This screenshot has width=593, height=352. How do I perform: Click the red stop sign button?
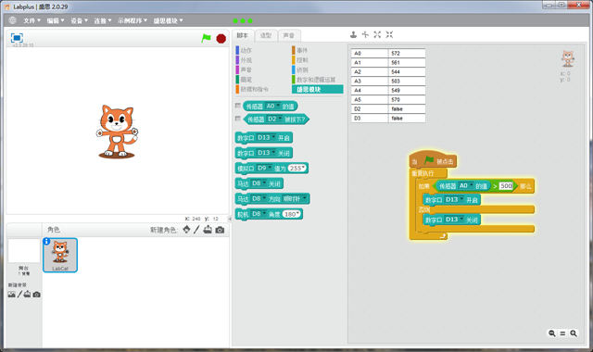[221, 39]
